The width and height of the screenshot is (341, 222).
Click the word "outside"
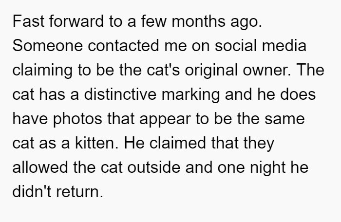point(154,167)
